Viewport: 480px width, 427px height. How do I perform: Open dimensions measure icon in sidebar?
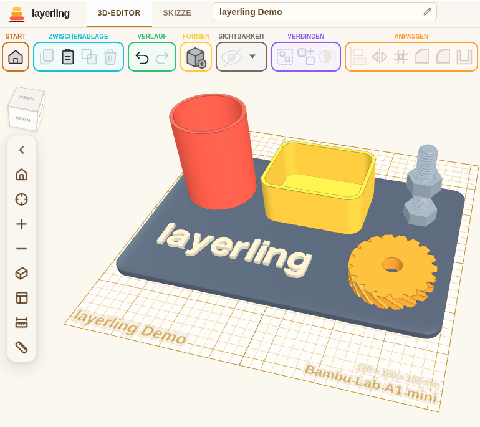21,323
